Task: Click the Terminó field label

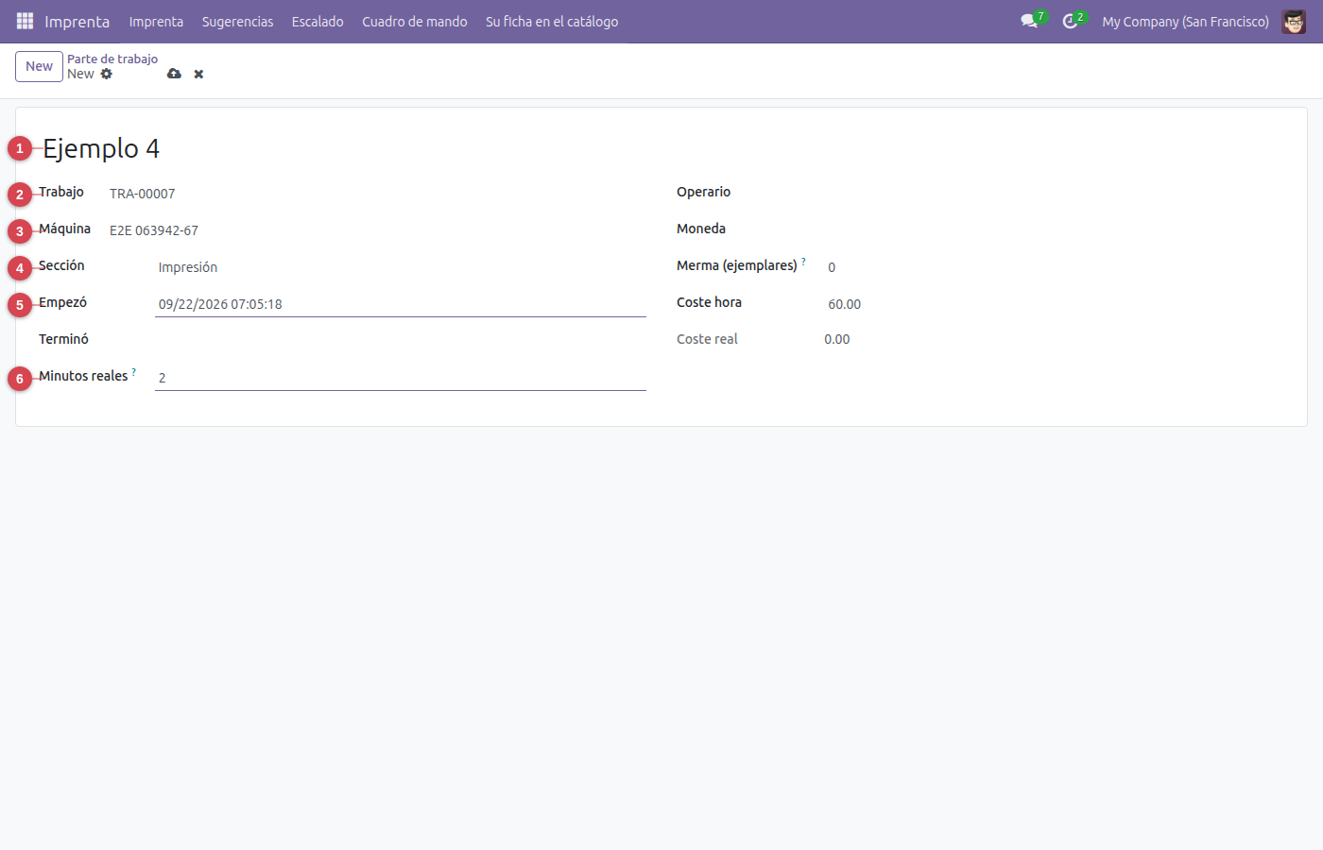Action: pyautogui.click(x=63, y=339)
